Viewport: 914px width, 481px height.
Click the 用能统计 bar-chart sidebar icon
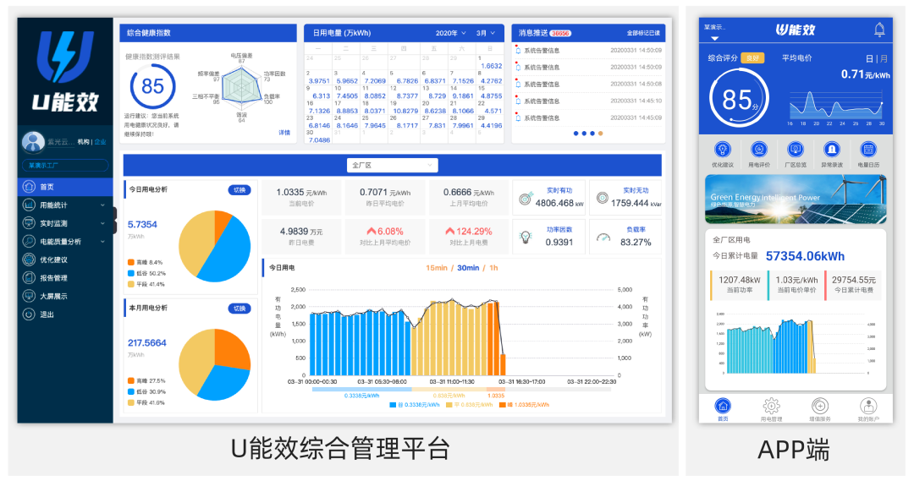point(29,205)
